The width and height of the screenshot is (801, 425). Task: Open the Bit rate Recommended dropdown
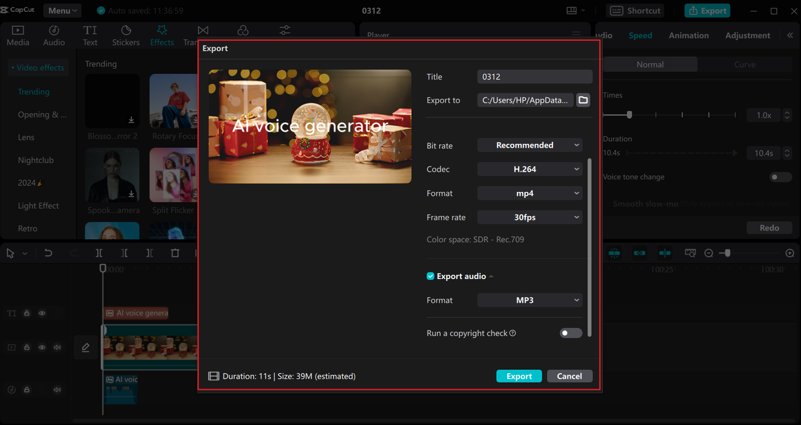(x=529, y=145)
